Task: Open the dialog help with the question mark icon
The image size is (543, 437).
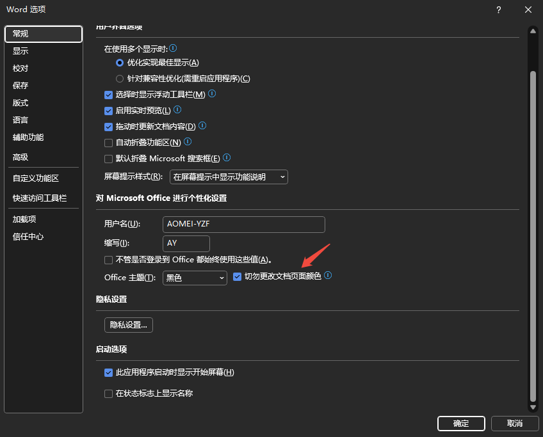Action: click(x=498, y=10)
